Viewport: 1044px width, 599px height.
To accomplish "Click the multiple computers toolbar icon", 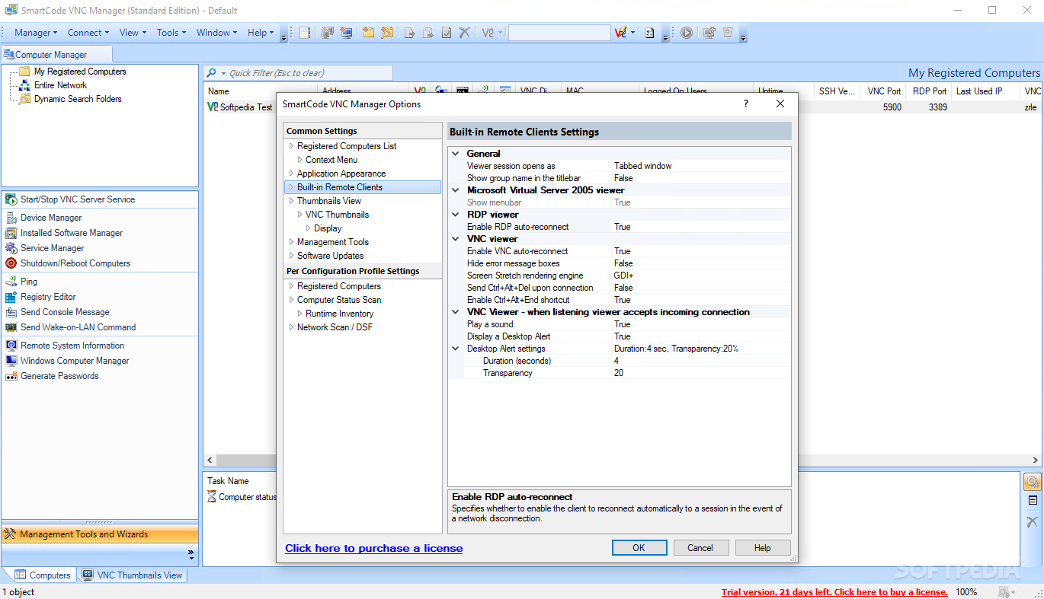I will tap(328, 33).
